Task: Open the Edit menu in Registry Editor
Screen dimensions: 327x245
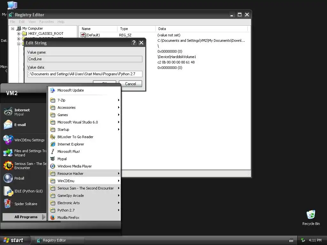Action: click(22, 22)
